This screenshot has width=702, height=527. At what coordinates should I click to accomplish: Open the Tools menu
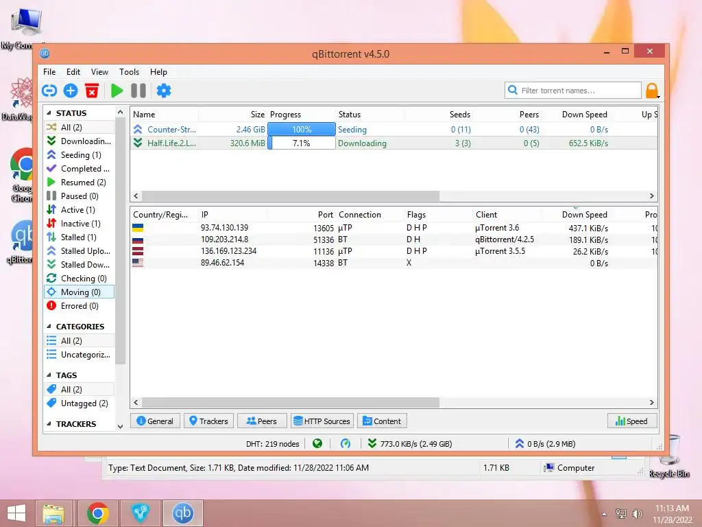coord(129,71)
